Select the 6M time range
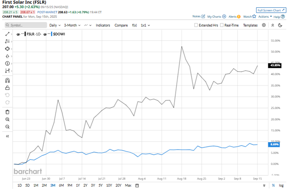Image resolution: width=287 pixels, height=191 pixels. [61, 186]
